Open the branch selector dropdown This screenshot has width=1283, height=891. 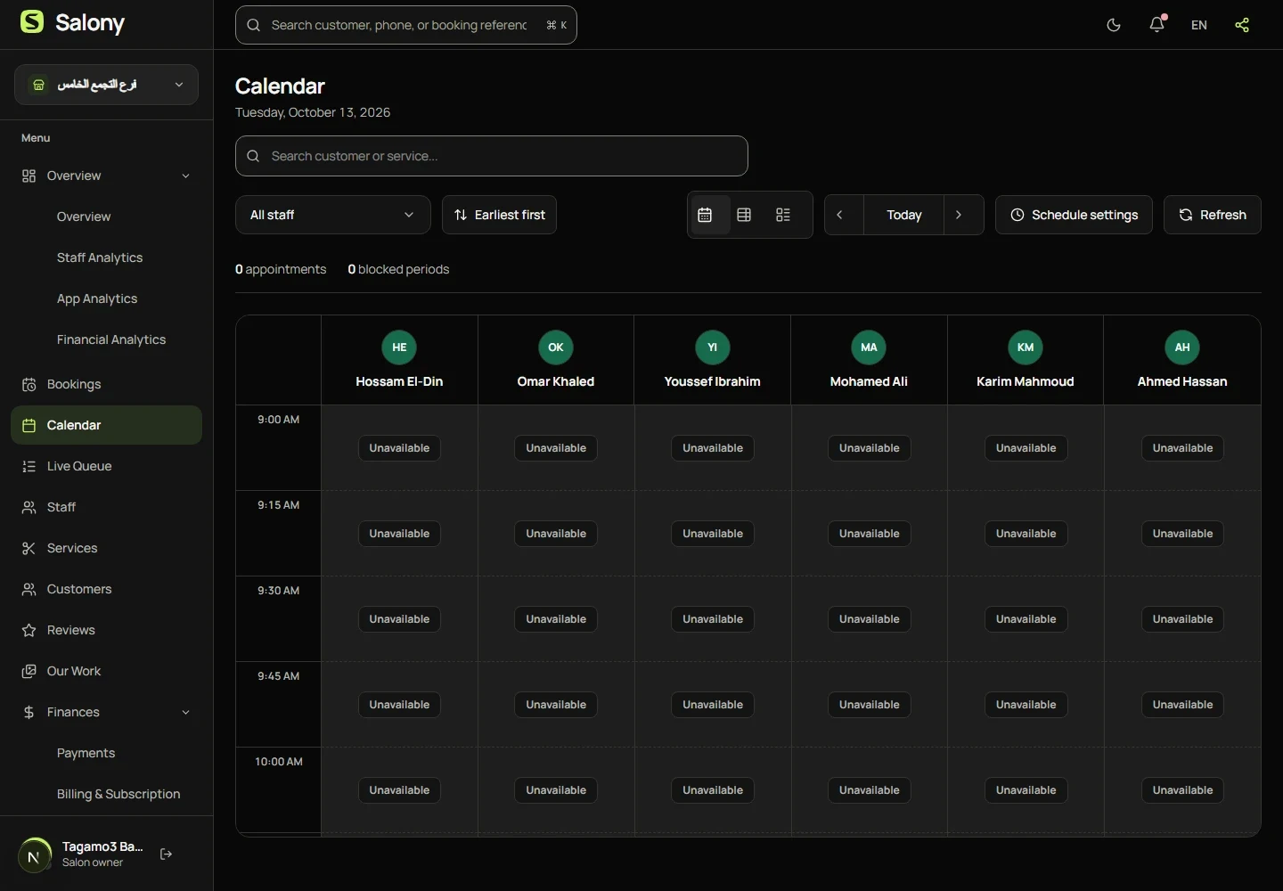106,85
